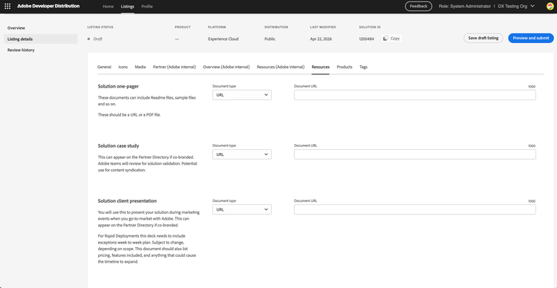This screenshot has width=557, height=288.
Task: Switch to the Icons tab
Action: (x=123, y=67)
